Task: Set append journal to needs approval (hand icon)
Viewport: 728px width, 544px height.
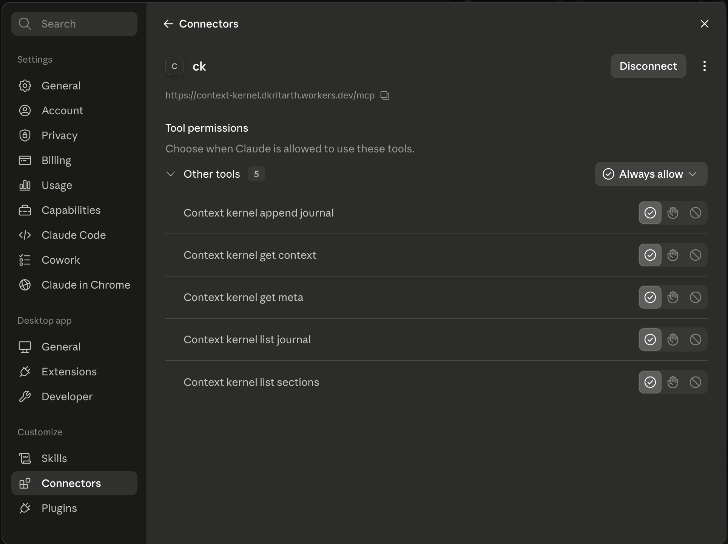Action: click(x=672, y=213)
